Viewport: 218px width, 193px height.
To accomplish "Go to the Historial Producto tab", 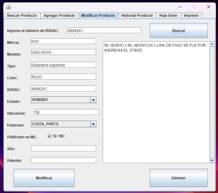I will (x=137, y=16).
